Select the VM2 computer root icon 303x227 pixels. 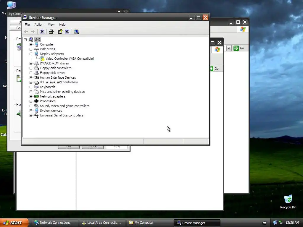coord(31,40)
